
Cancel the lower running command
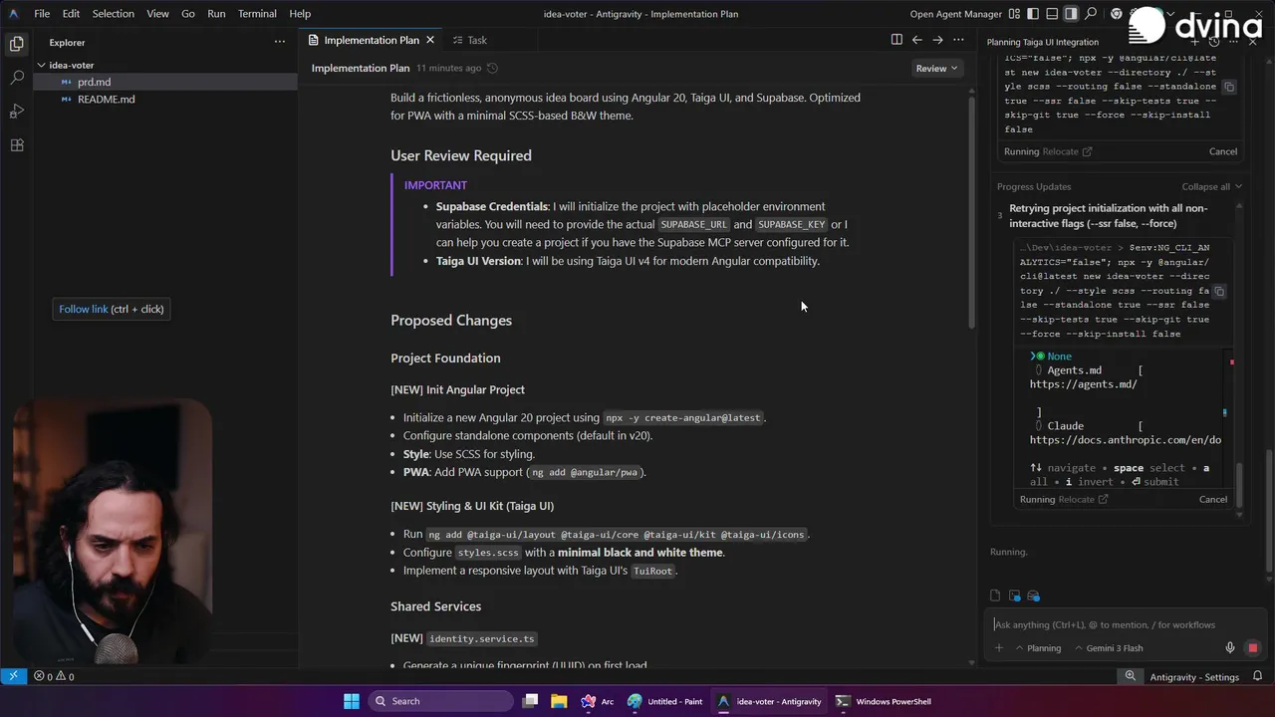pos(1213,499)
